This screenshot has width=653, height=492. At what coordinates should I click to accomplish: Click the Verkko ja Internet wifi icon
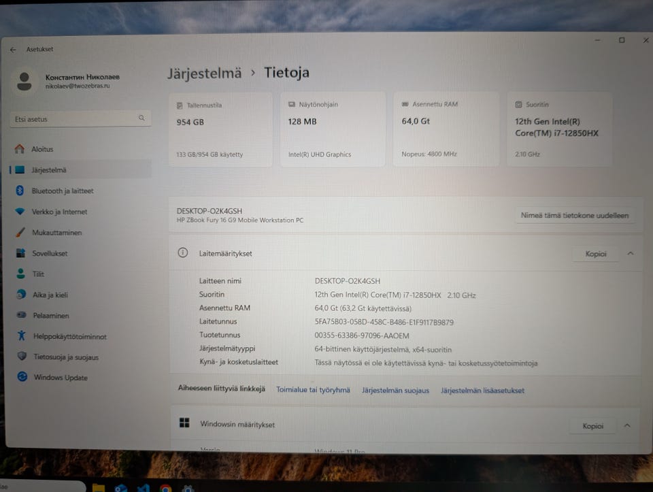20,211
